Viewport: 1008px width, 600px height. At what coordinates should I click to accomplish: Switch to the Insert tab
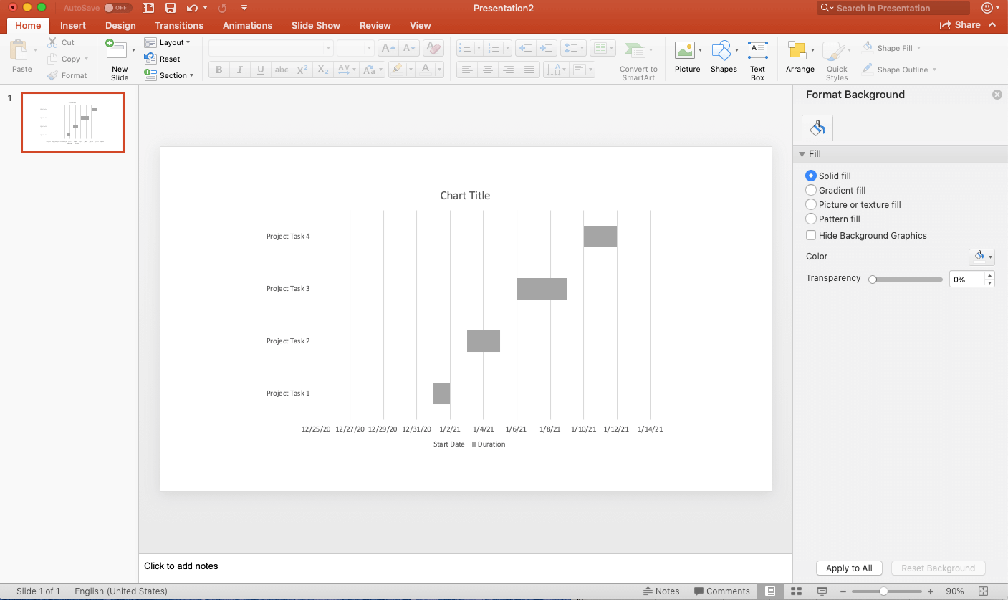(72, 25)
